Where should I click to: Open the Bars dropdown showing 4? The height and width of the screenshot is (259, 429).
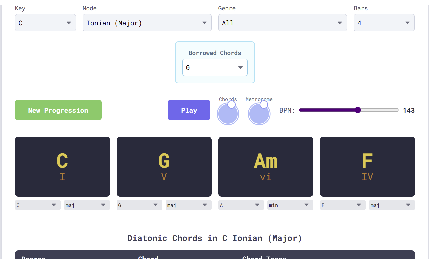[384, 23]
